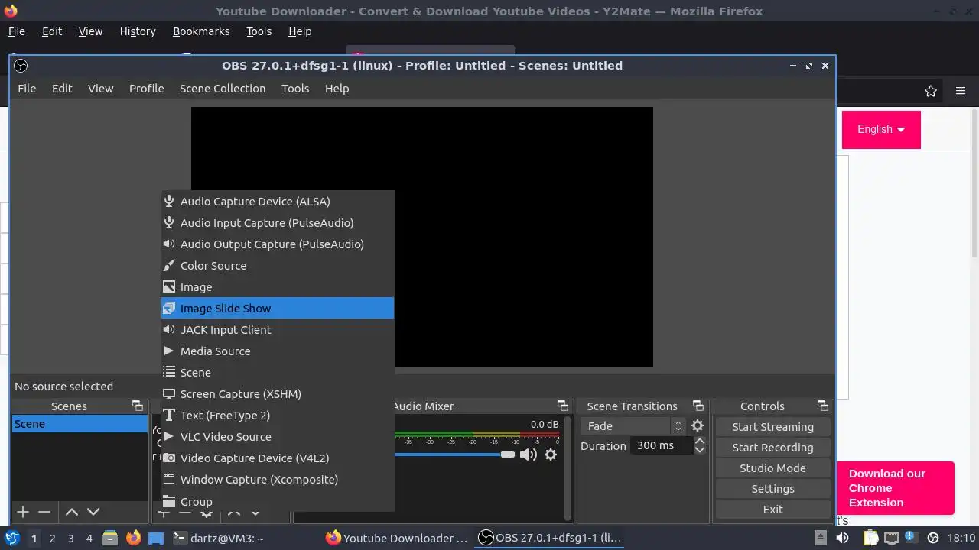The height and width of the screenshot is (550, 979).
Task: Open Firefox History menu
Action: click(138, 31)
